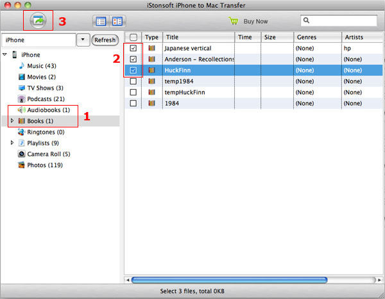
Task: Click book type icon of temp1984 row
Action: [x=151, y=81]
